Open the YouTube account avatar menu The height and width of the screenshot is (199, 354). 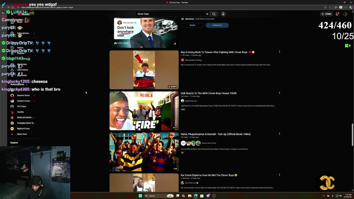coord(345,14)
